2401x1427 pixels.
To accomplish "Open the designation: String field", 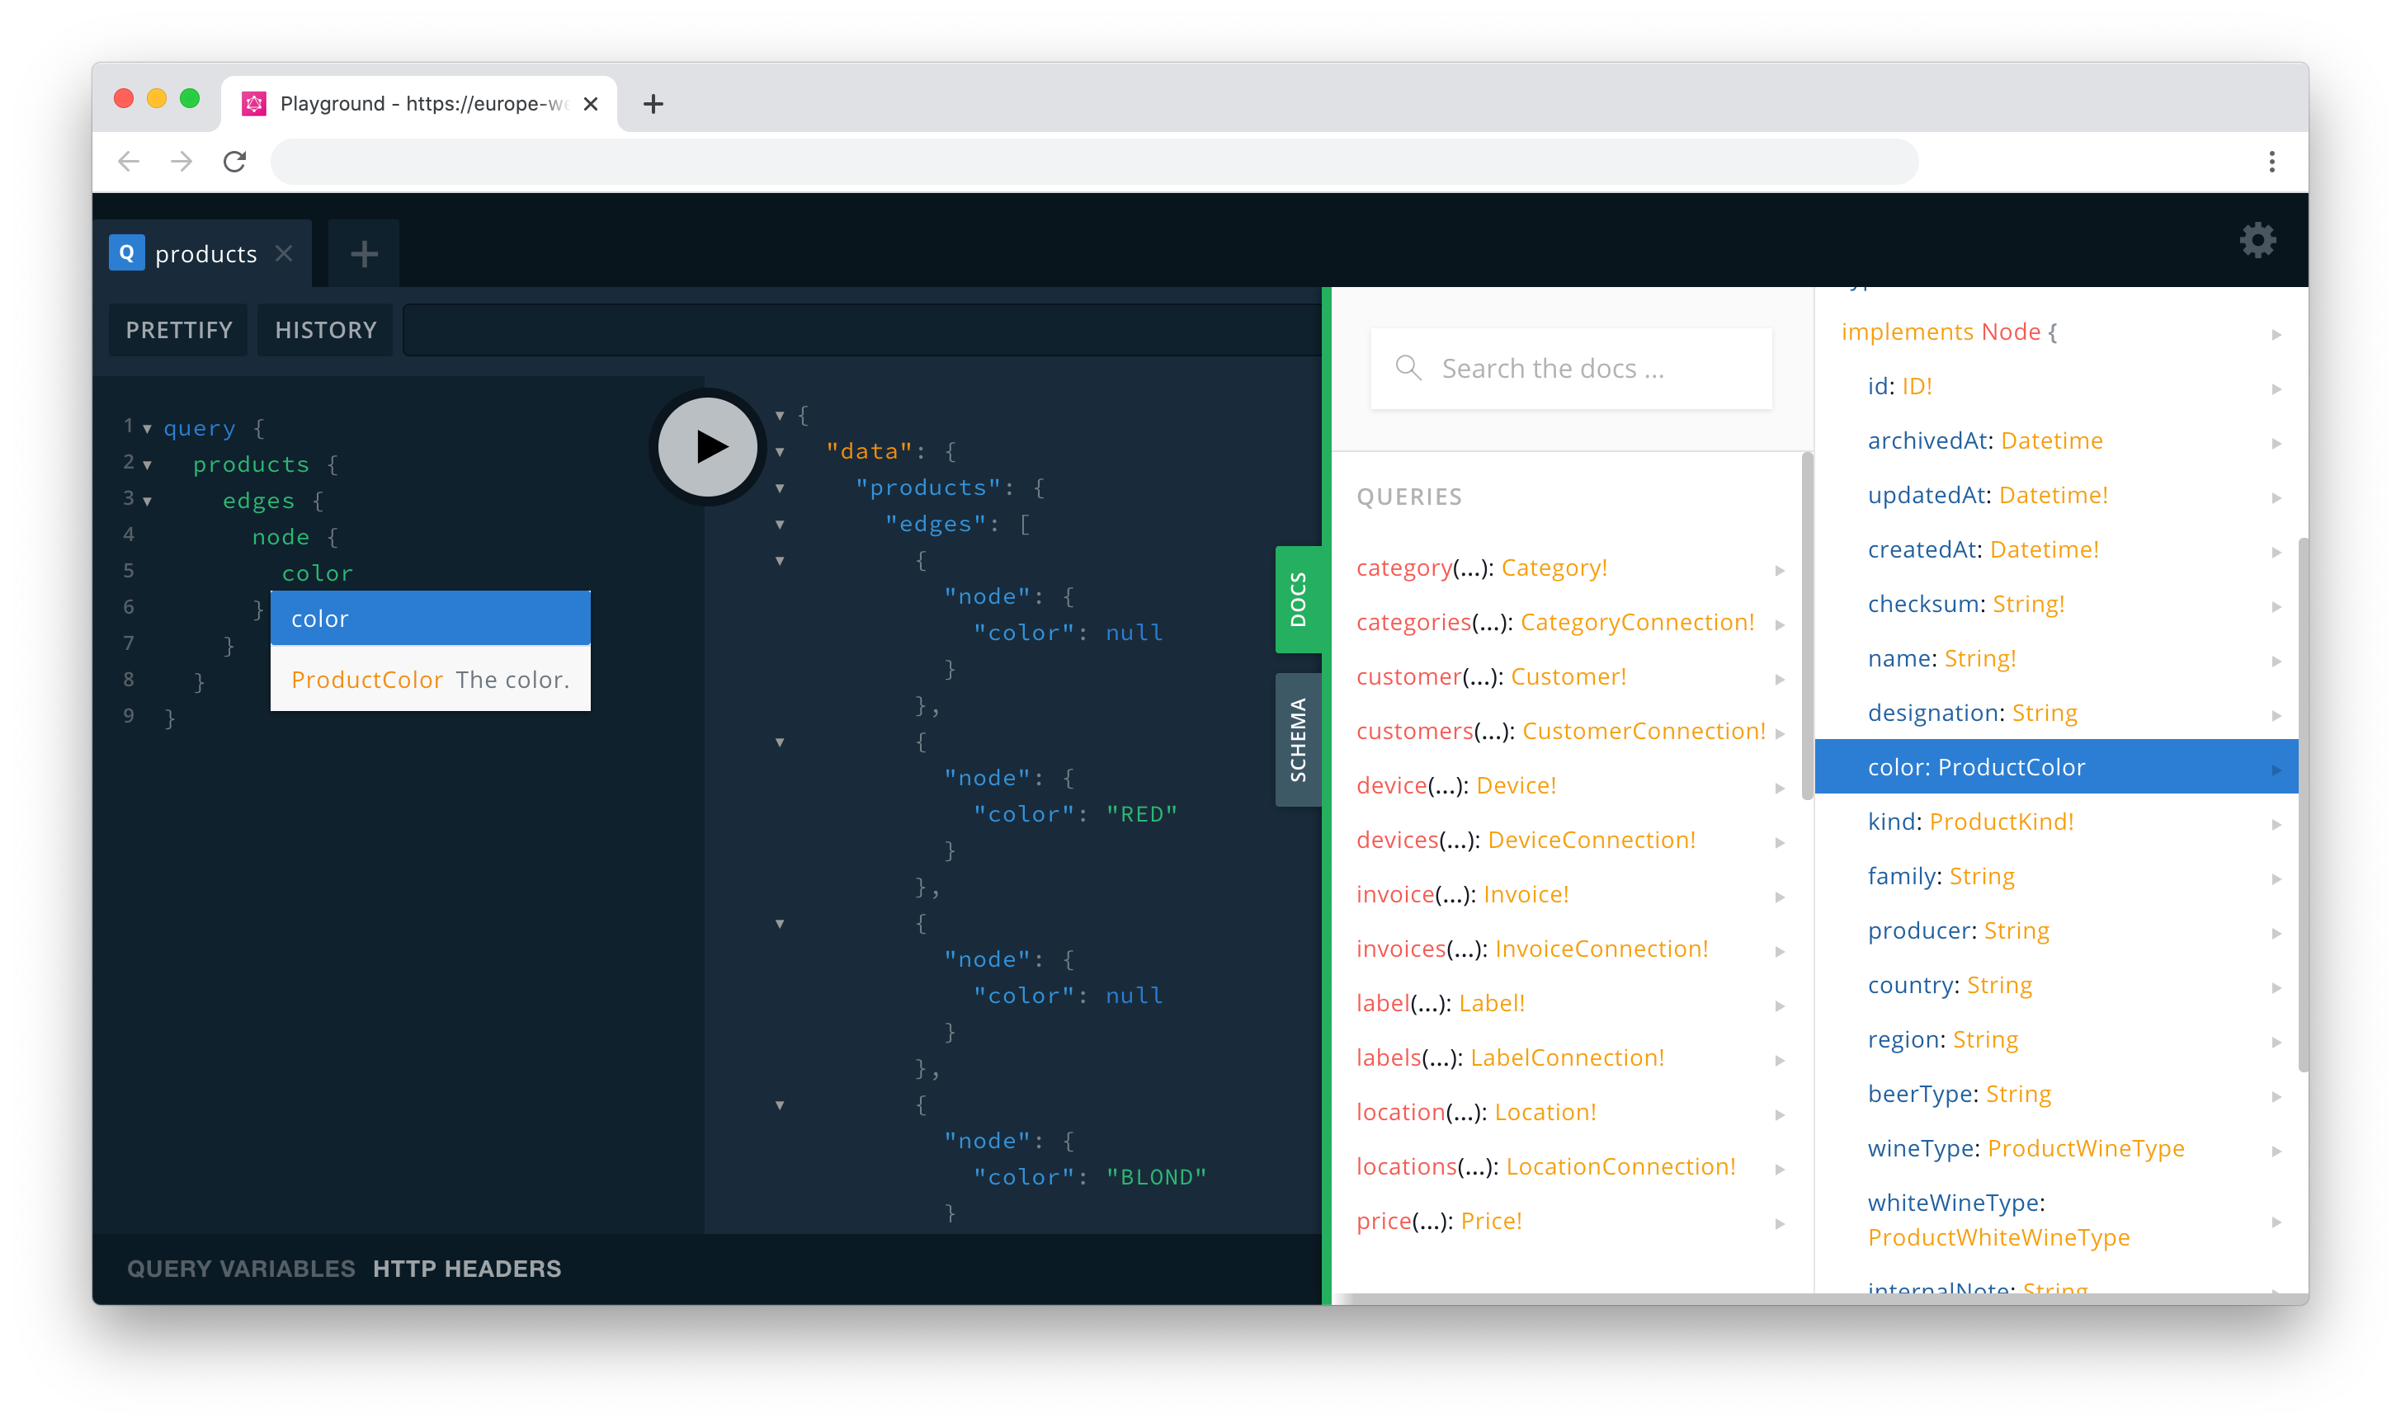I will click(x=2056, y=713).
